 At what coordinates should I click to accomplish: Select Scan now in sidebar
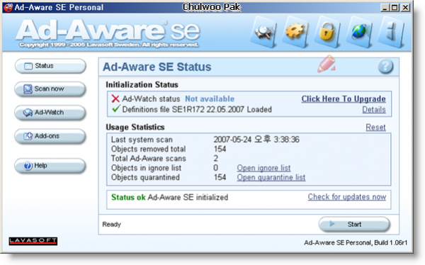pyautogui.click(x=50, y=89)
